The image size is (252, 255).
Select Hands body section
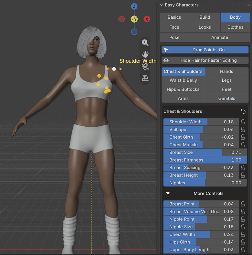[x=226, y=71]
